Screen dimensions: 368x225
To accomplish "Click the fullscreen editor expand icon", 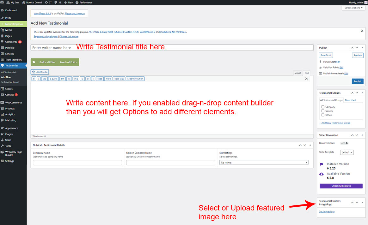I will pyautogui.click(x=307, y=79).
